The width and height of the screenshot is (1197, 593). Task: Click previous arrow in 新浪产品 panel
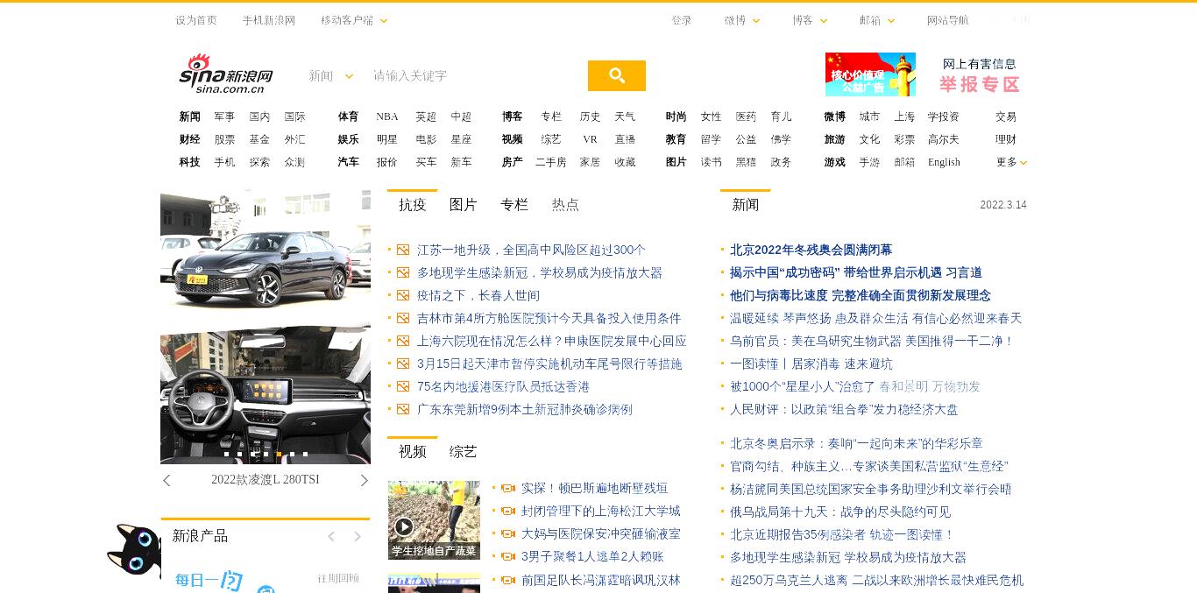[331, 536]
